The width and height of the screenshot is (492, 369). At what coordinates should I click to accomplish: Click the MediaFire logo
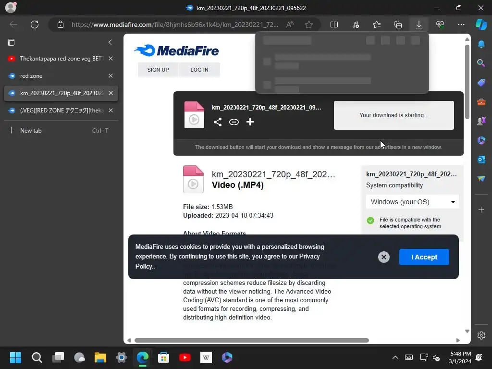coord(176,50)
